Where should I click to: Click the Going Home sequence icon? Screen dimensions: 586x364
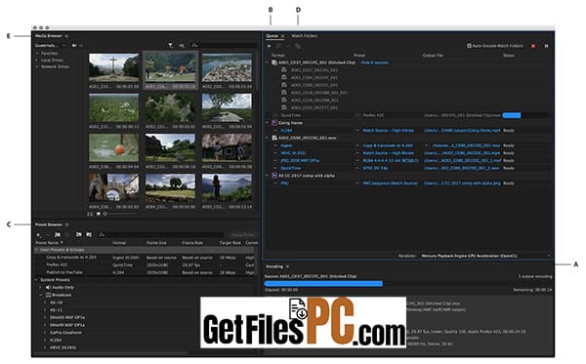click(274, 122)
